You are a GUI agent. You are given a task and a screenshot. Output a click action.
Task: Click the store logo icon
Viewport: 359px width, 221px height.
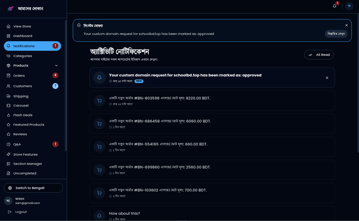(10, 9)
